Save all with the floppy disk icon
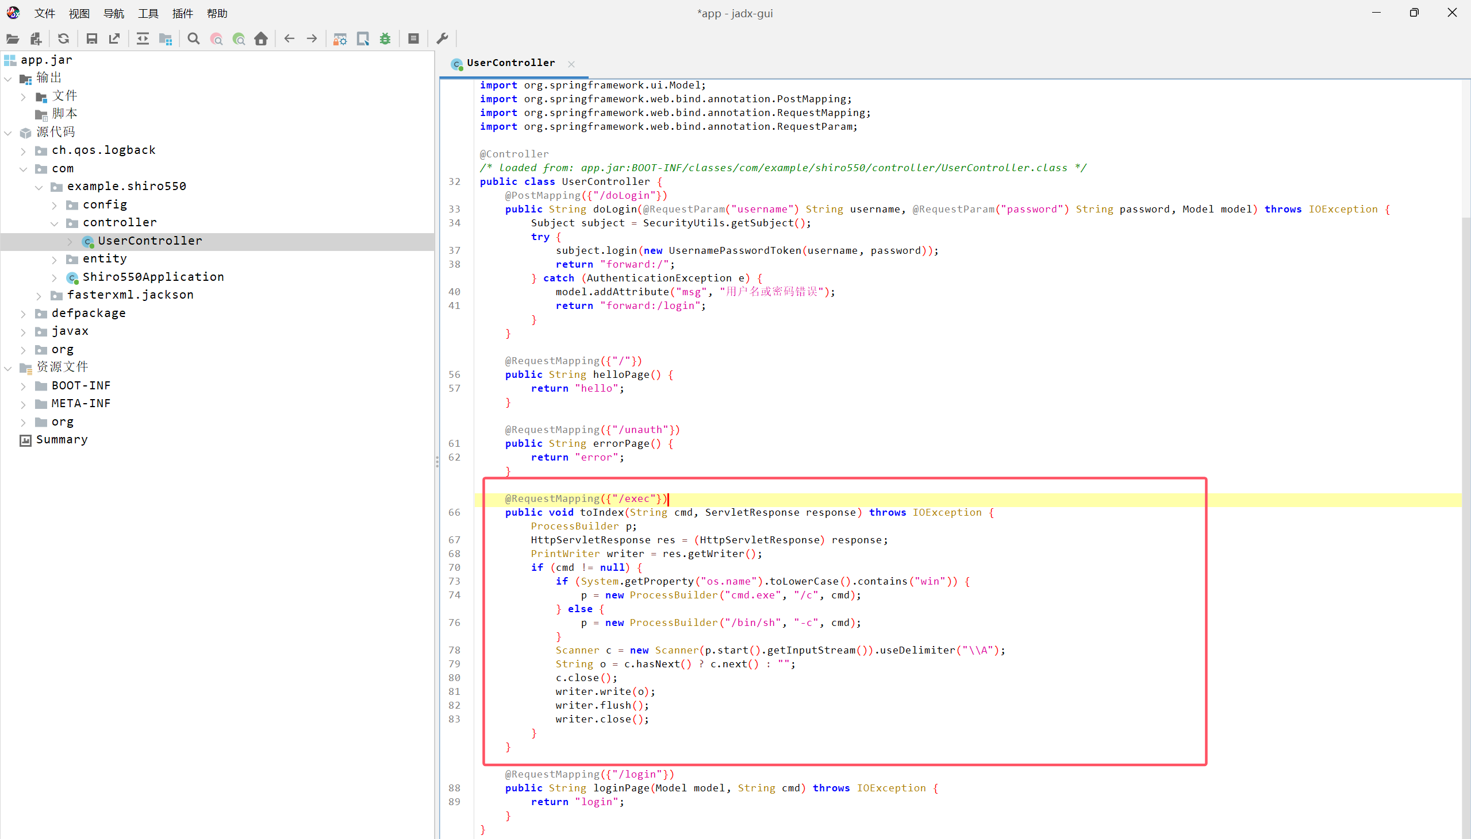The width and height of the screenshot is (1471, 839). click(91, 38)
